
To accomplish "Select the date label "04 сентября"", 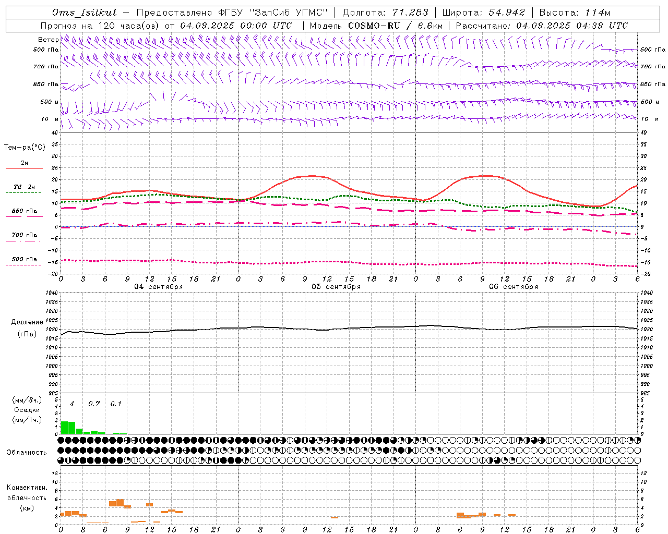I will tap(159, 287).
